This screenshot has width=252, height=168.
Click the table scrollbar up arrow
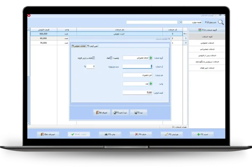29,29
